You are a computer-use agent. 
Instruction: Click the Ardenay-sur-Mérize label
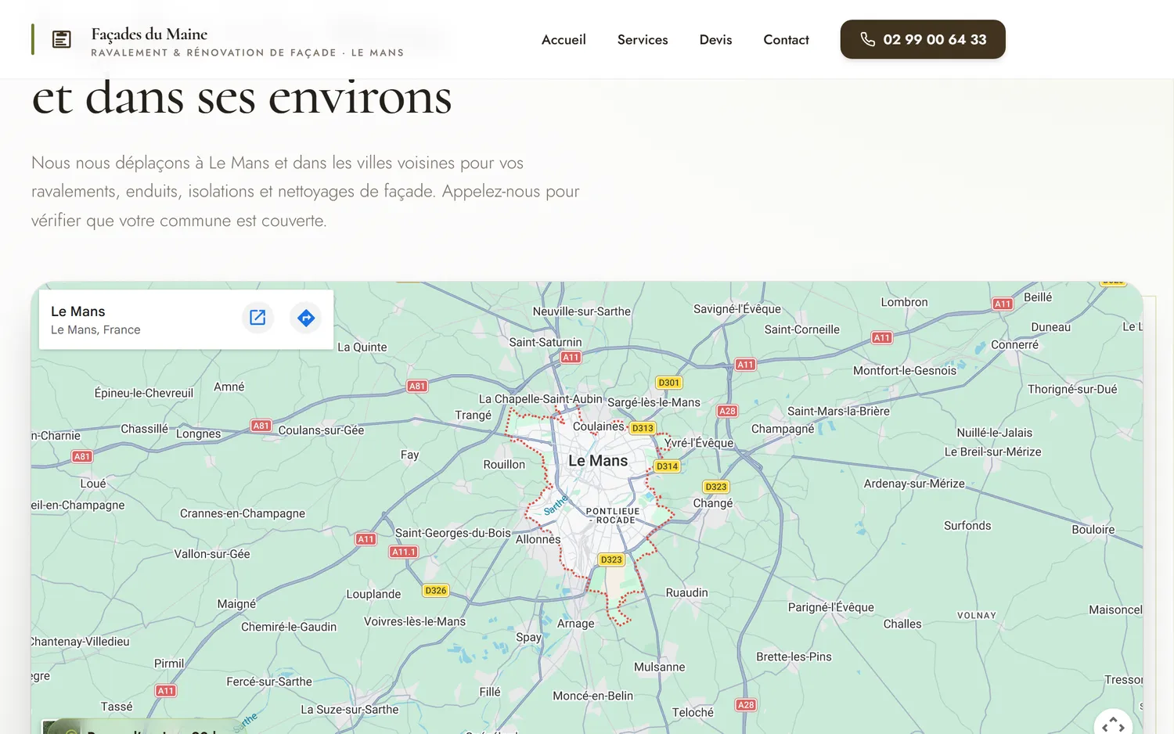click(914, 484)
